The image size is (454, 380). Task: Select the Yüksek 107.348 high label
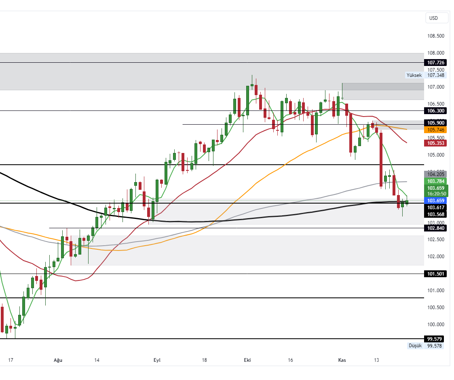[424, 75]
